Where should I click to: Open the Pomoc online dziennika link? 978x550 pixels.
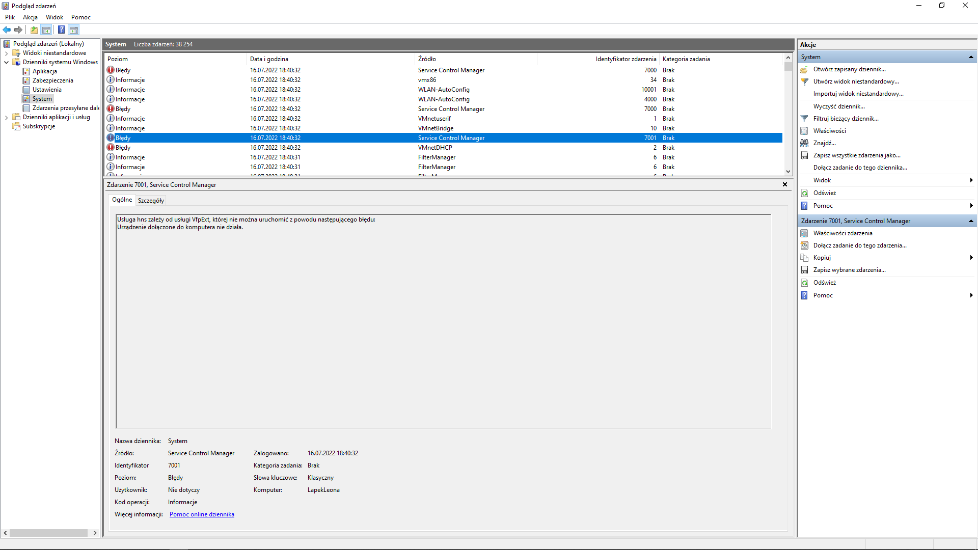tap(202, 514)
